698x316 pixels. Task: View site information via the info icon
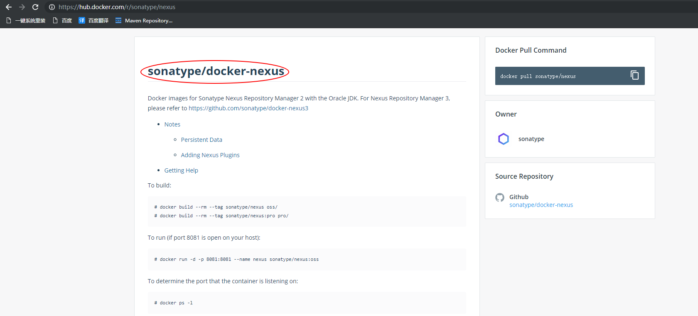point(52,7)
